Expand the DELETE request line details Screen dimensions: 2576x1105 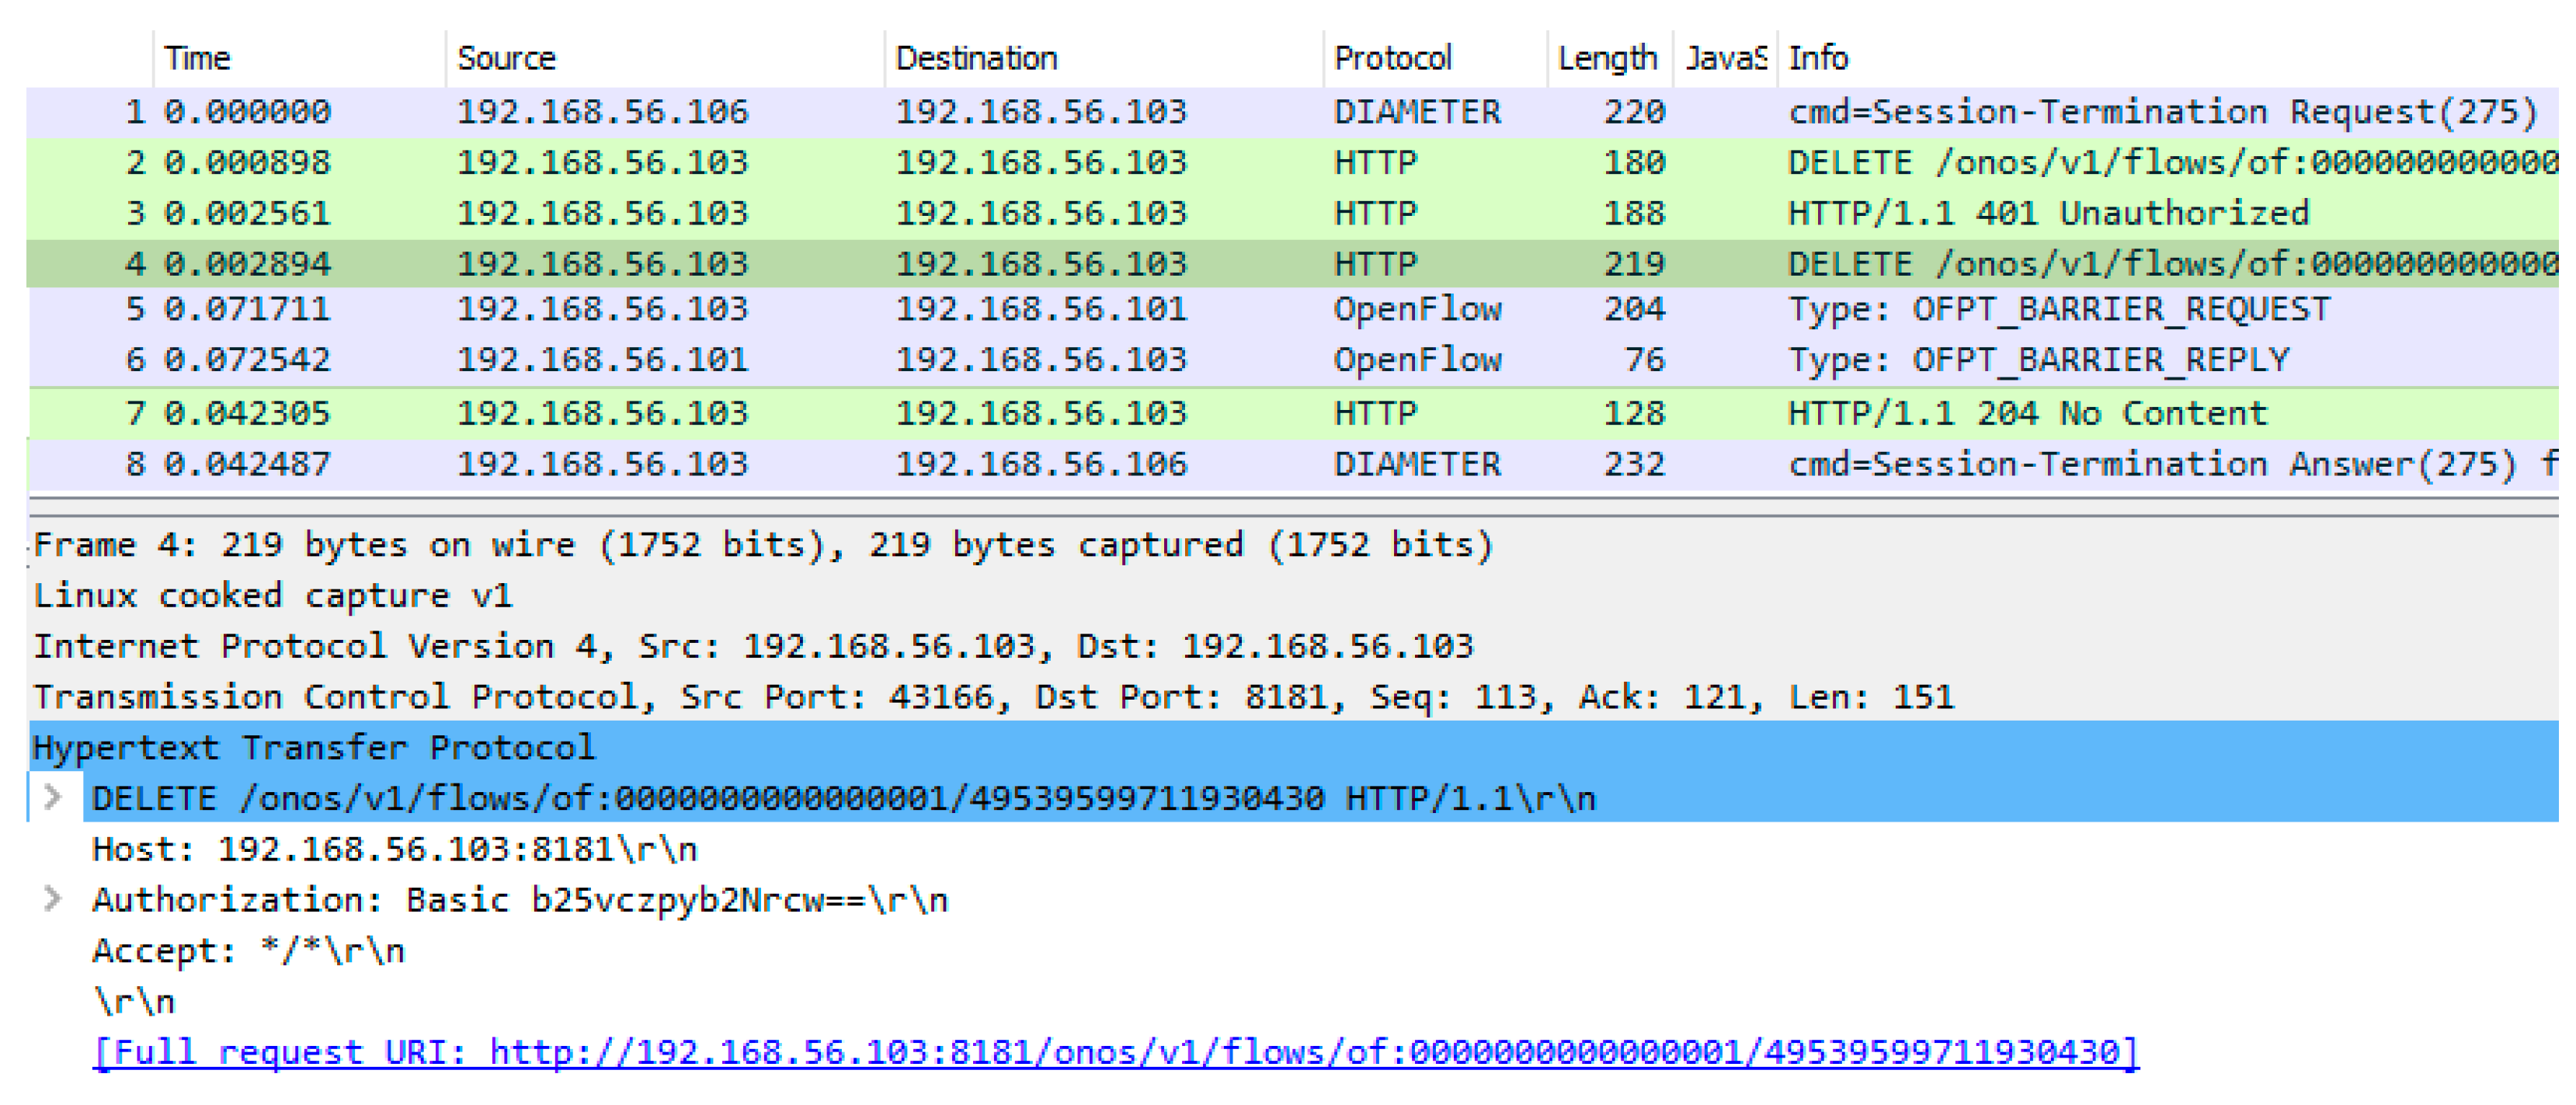pos(52,798)
